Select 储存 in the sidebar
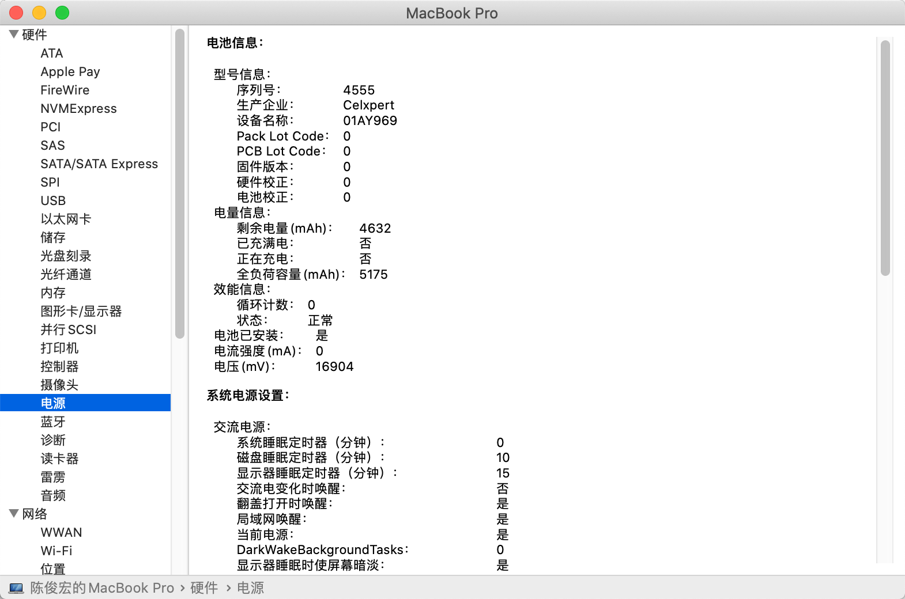This screenshot has height=599, width=905. tap(53, 237)
